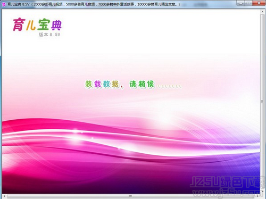Click the horizontal scrollbar right arrow

pyautogui.click(x=257, y=196)
